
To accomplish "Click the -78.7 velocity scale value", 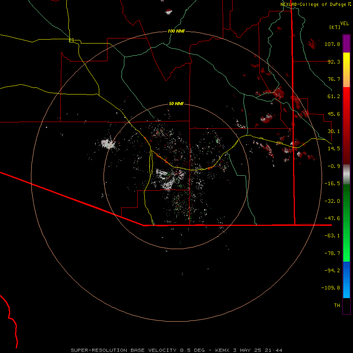I will click(332, 253).
